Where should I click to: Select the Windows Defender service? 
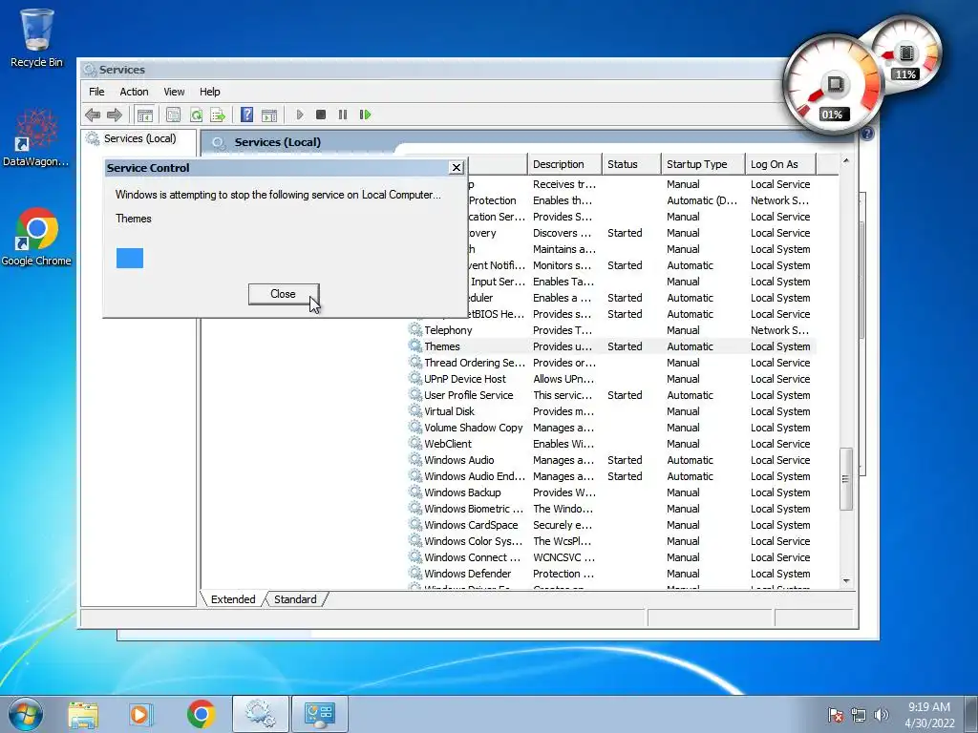611,574
